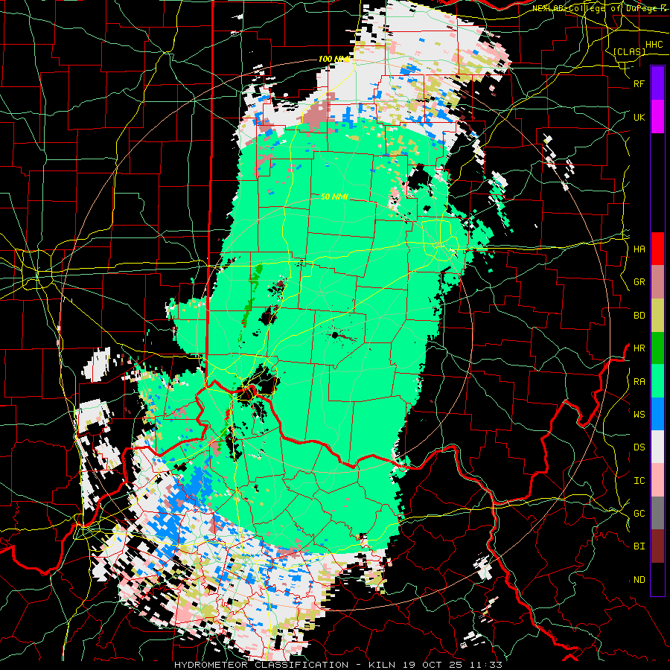Click the "WS" legend label
The width and height of the screenshot is (670, 670).
[x=639, y=415]
